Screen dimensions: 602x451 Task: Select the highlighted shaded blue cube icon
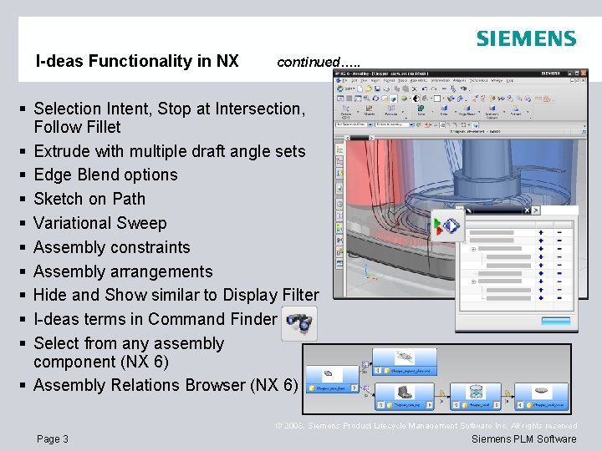click(x=393, y=99)
